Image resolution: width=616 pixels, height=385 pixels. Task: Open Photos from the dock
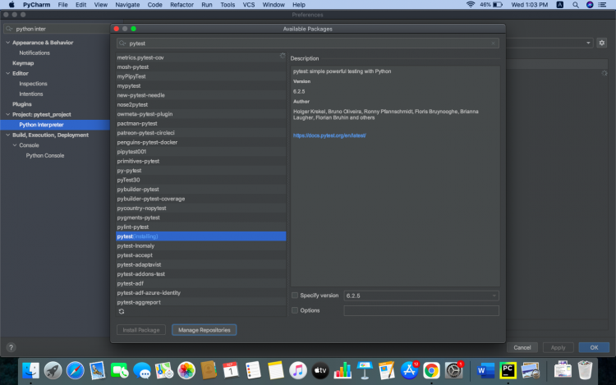click(x=186, y=370)
